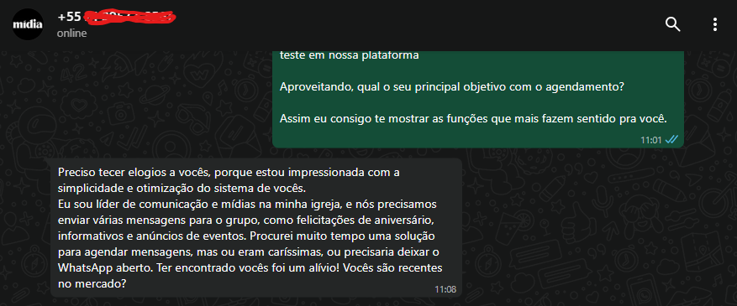Click the "mídia" profile avatar
Screen dimensions: 737x306
(27, 24)
